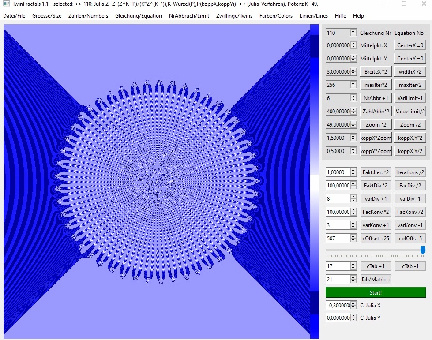Viewport: 432px width, 340px height.
Task: Open the Zwillinge/Twins menu
Action: tap(234, 16)
